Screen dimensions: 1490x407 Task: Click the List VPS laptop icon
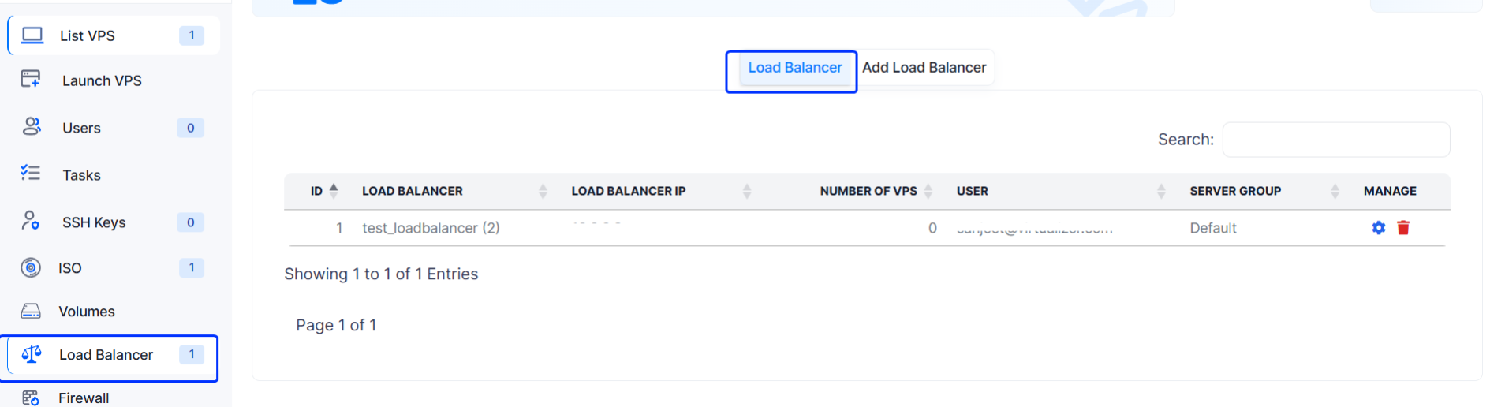click(x=32, y=35)
